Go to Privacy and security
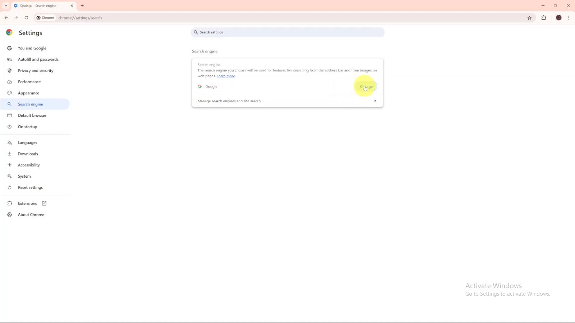This screenshot has height=323, width=575. pyautogui.click(x=35, y=71)
